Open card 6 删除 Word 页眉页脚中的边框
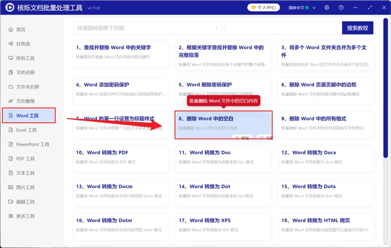 point(326,91)
